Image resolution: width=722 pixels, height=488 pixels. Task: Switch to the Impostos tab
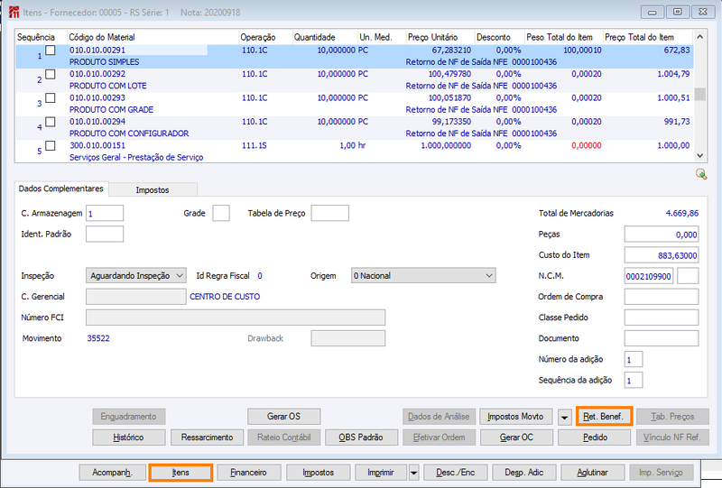click(153, 189)
